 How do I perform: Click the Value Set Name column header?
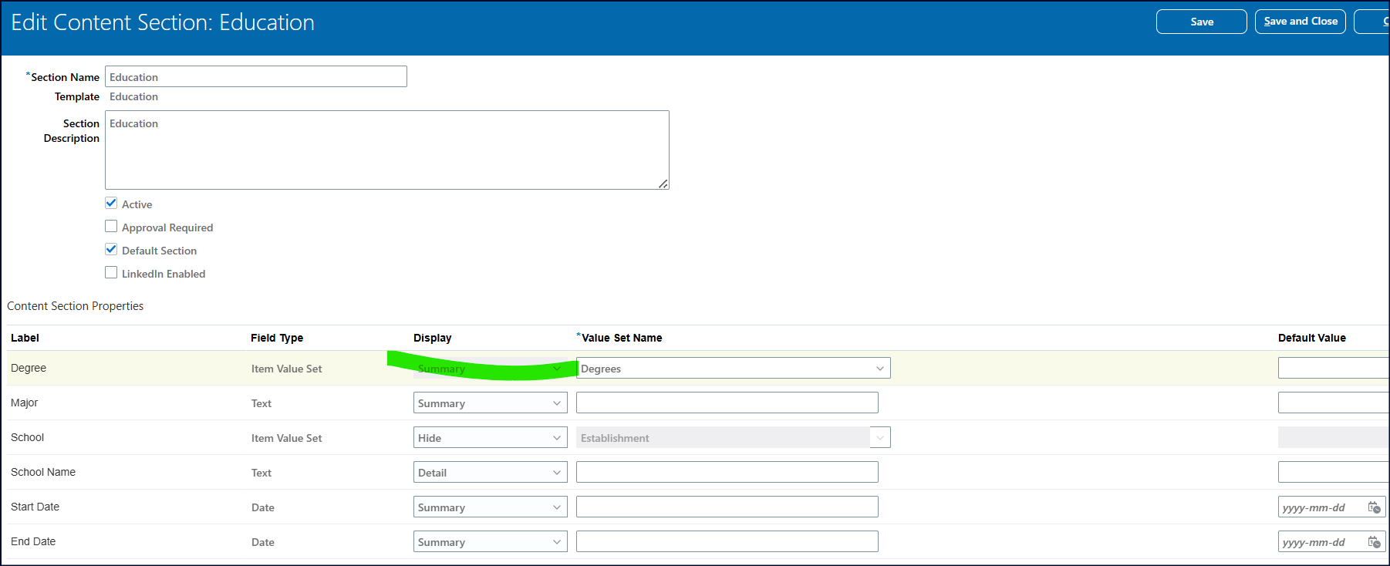point(622,338)
